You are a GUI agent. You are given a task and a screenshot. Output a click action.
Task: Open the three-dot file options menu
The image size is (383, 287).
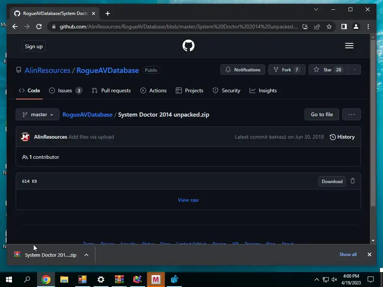[352, 114]
